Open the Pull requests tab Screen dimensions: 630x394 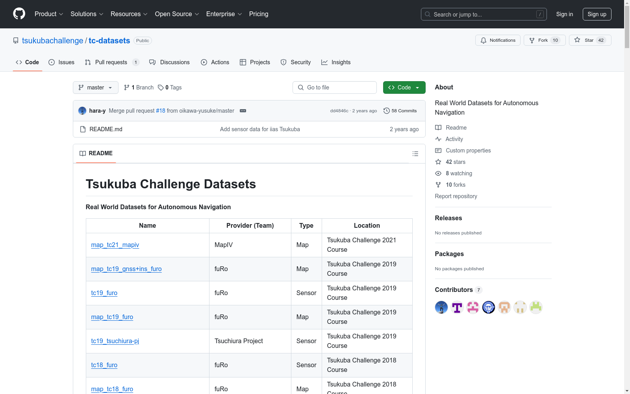[x=112, y=62]
